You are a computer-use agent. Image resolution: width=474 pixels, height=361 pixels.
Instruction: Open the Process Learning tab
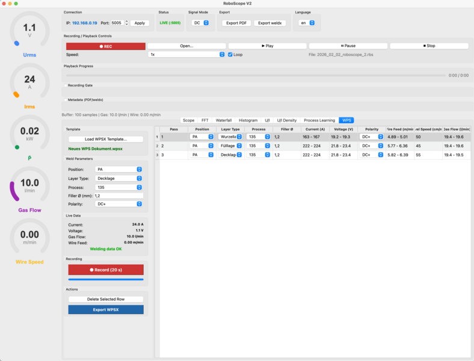click(x=319, y=120)
